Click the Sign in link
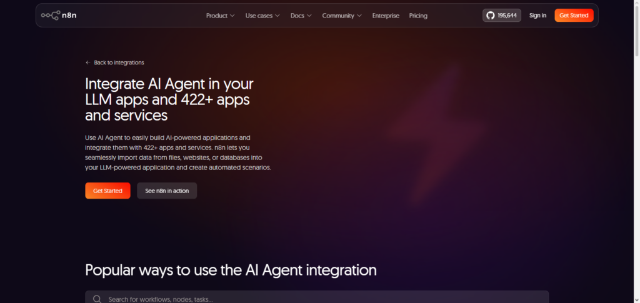This screenshot has width=640, height=303. coord(537,16)
